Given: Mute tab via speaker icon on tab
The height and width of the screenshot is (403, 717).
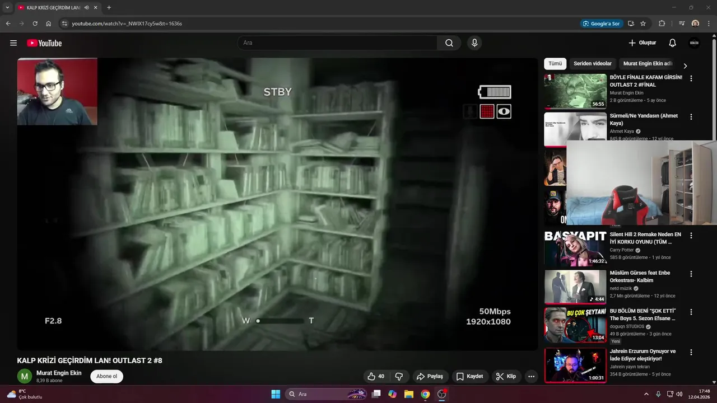Looking at the screenshot, I should point(87,7).
